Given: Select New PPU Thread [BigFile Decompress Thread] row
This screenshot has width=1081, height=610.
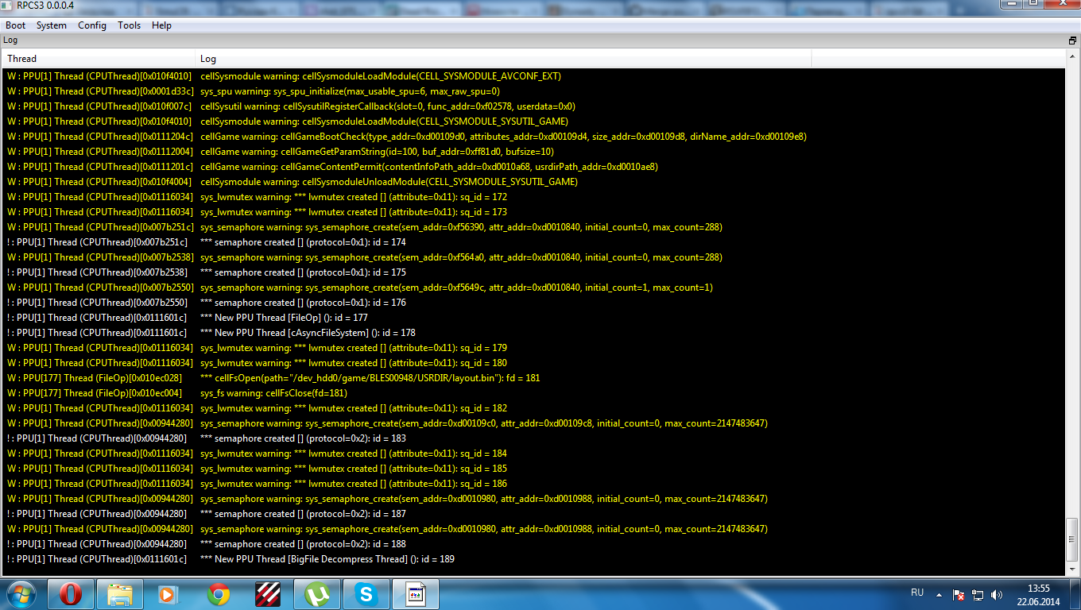Looking at the screenshot, I should click(x=533, y=559).
